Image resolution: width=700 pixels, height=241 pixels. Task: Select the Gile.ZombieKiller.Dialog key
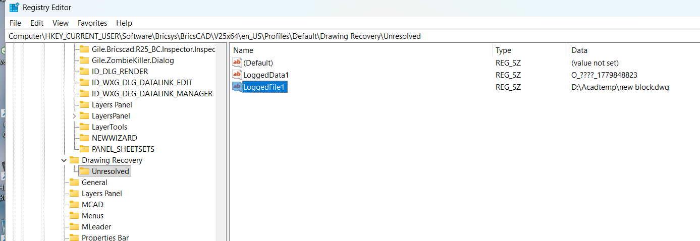pos(133,61)
